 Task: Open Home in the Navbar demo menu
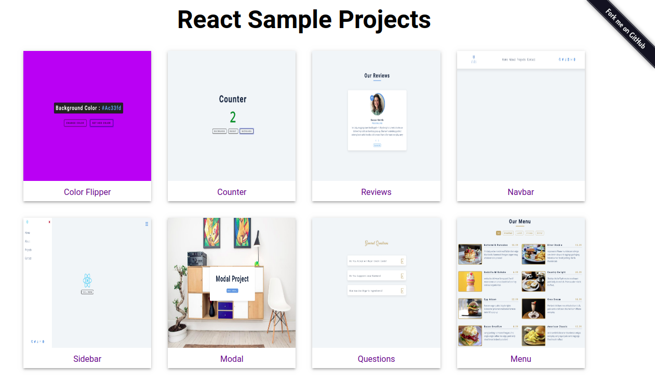tap(504, 59)
